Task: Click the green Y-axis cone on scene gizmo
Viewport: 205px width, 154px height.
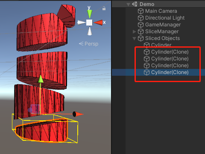Action: (90, 14)
